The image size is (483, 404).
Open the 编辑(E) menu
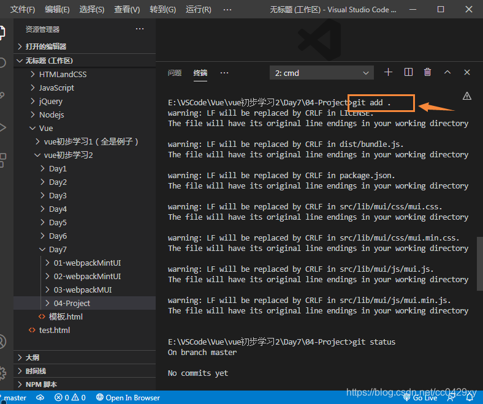coord(57,10)
